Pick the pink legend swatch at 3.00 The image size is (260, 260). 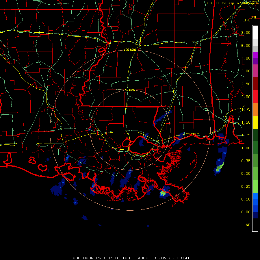(x=255, y=71)
